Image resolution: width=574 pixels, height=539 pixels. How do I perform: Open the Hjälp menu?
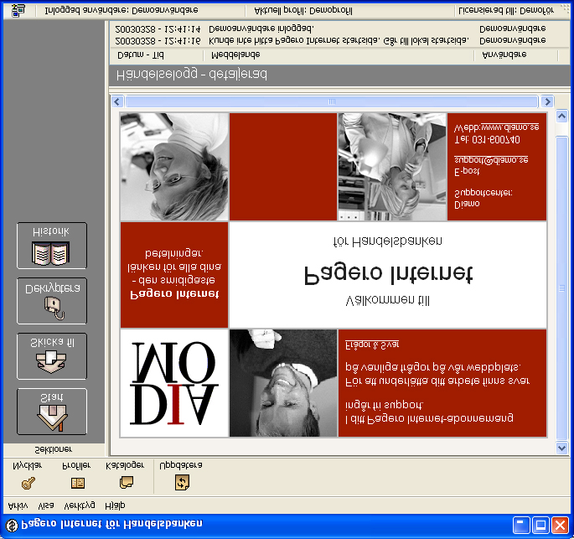(x=115, y=505)
